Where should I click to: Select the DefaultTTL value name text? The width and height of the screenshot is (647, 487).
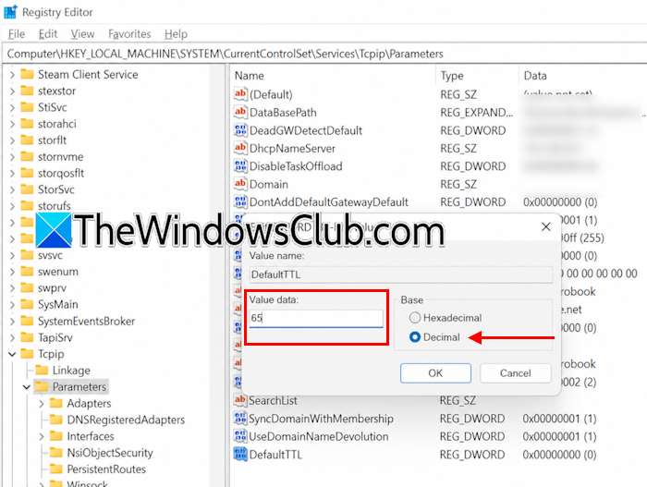[x=275, y=455]
